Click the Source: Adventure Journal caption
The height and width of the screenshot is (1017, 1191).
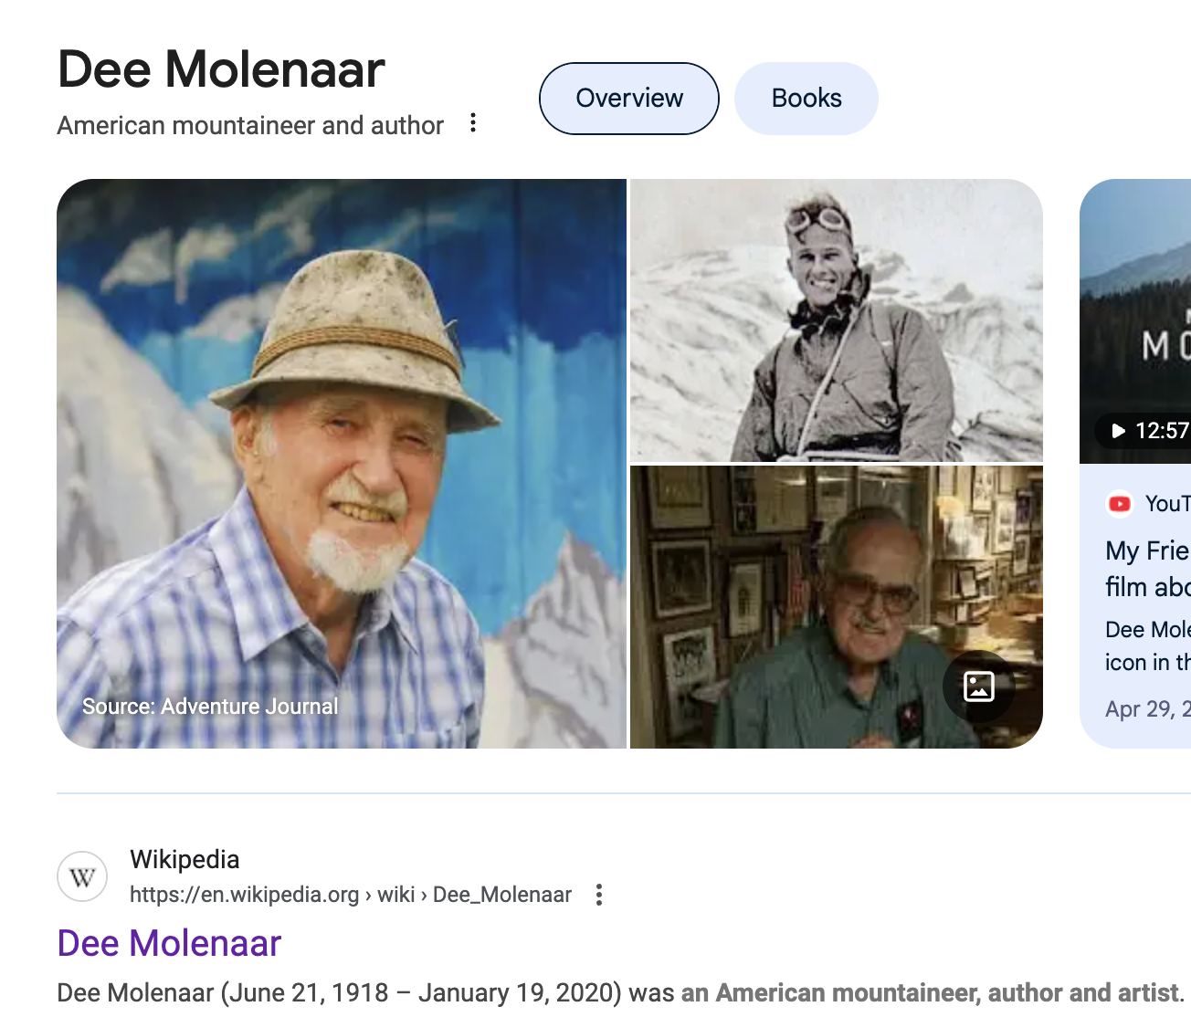(210, 707)
